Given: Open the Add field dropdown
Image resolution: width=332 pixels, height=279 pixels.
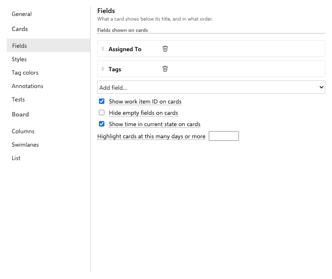Looking at the screenshot, I should pyautogui.click(x=211, y=87).
